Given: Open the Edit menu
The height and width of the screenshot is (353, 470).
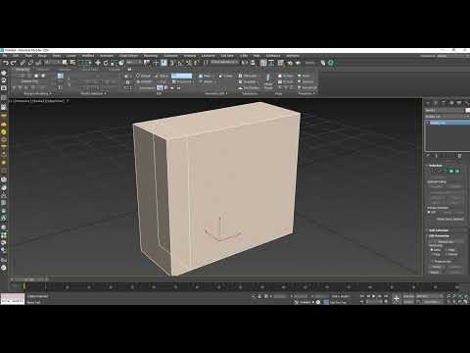Looking at the screenshot, I should [16, 56].
